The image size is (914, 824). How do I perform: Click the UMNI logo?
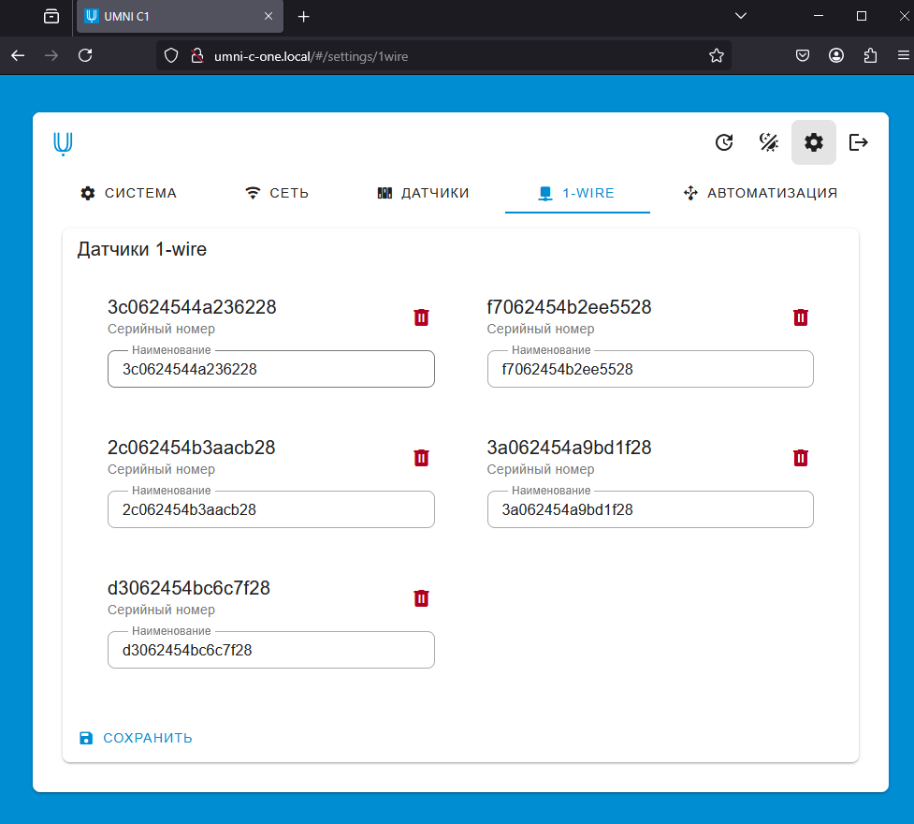click(63, 143)
